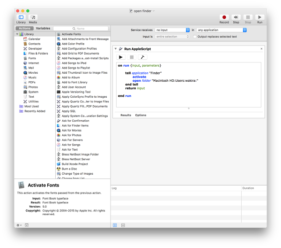Click the Stop toolbar icon

tap(248, 17)
